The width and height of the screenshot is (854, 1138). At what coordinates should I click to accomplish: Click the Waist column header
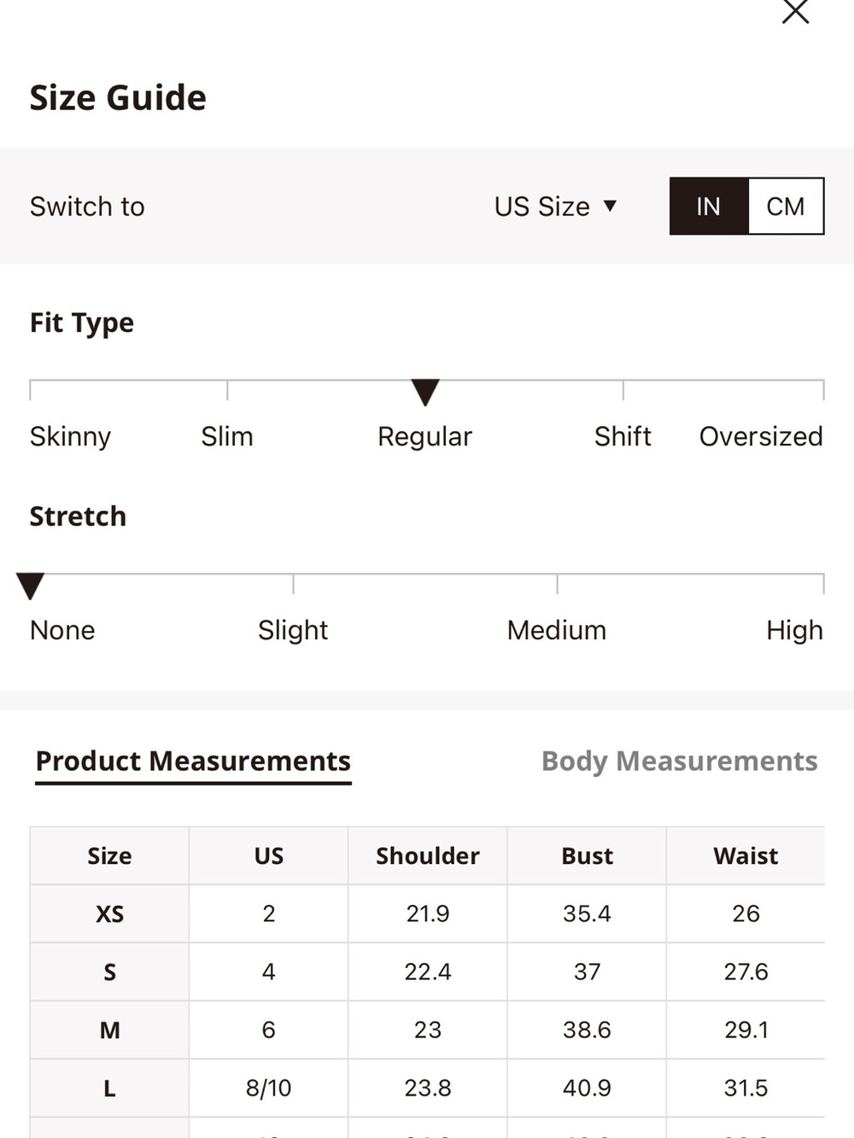(x=746, y=855)
